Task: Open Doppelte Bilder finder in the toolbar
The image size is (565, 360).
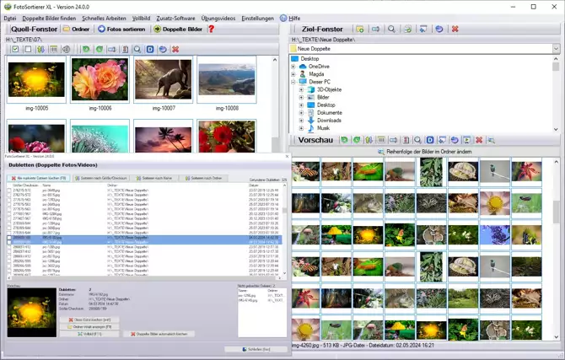Action: [x=178, y=29]
